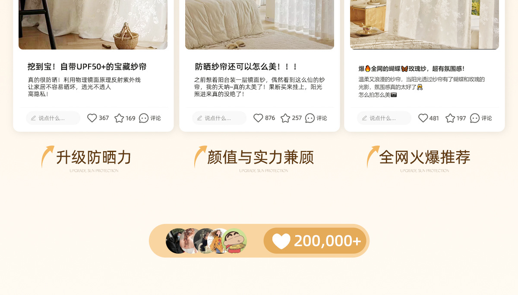Click the 200,000+ heart button
This screenshot has height=295, width=518.
click(x=315, y=241)
